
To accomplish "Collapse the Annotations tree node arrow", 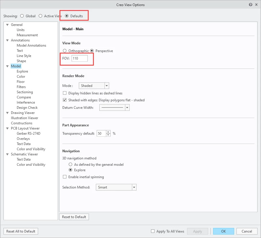I will [7, 40].
